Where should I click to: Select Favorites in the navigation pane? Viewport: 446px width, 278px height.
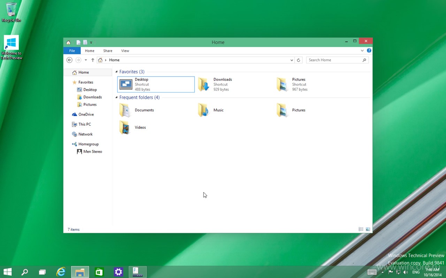86,82
